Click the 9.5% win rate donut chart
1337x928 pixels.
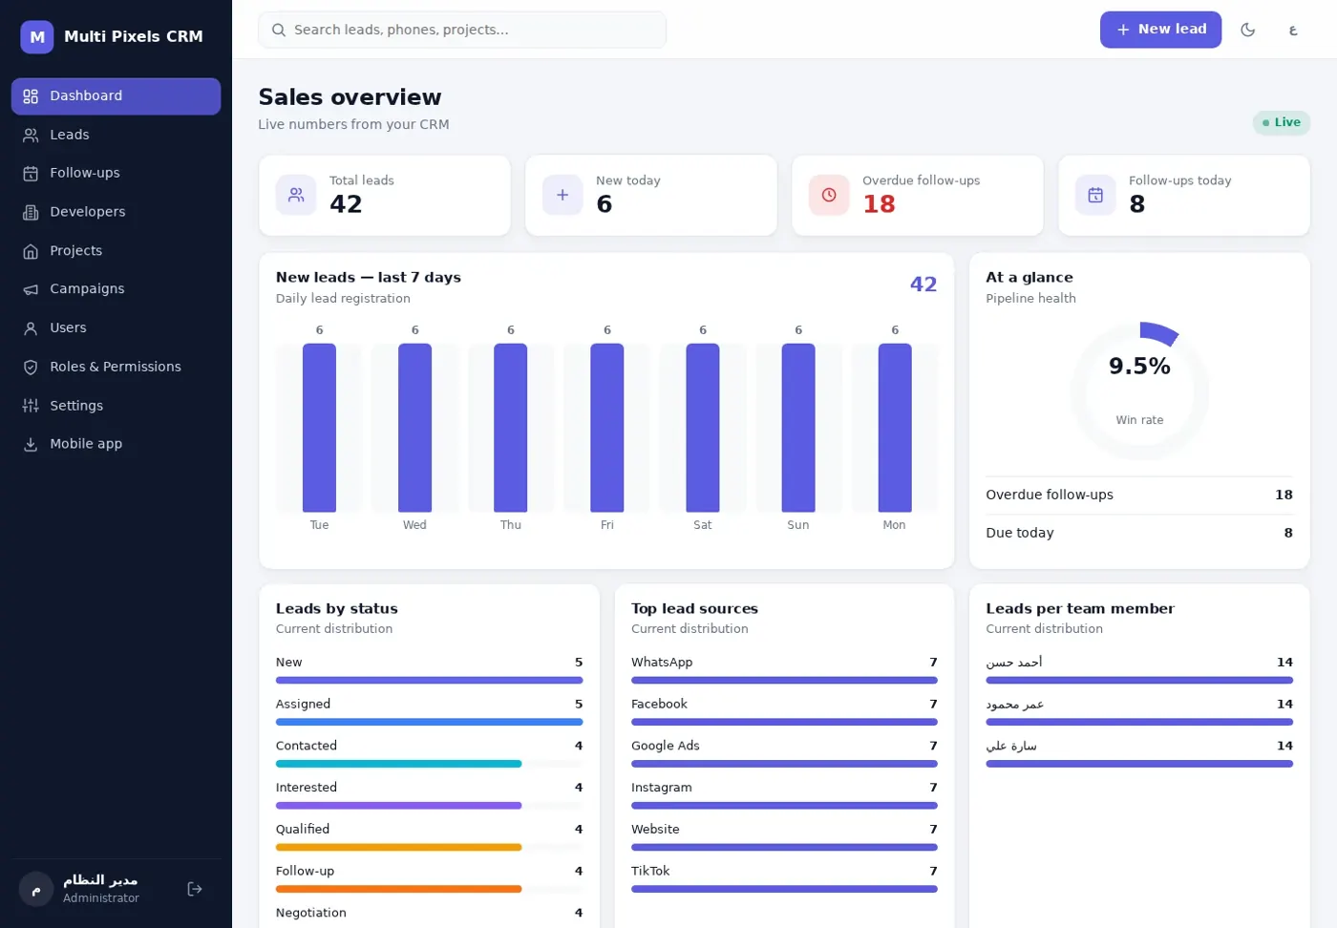(1139, 391)
